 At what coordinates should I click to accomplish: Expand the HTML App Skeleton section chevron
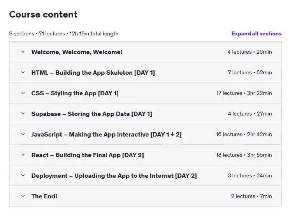click(x=23, y=72)
